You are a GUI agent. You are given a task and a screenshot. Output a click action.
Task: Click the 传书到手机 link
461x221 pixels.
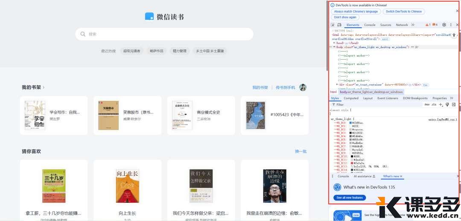tap(286, 87)
